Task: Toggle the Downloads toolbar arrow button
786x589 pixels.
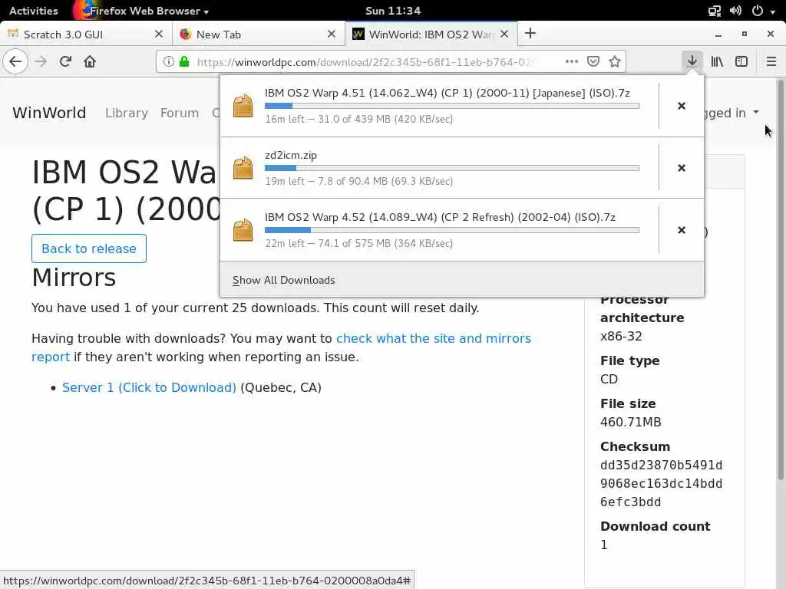Action: 692,61
